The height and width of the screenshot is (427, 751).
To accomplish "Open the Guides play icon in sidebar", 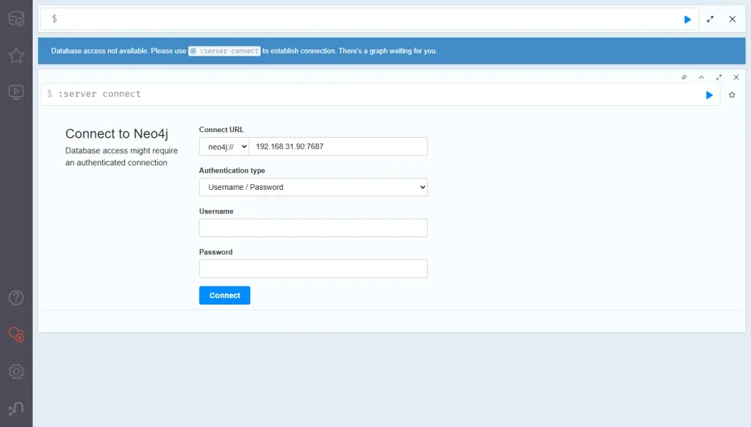I will pyautogui.click(x=16, y=92).
